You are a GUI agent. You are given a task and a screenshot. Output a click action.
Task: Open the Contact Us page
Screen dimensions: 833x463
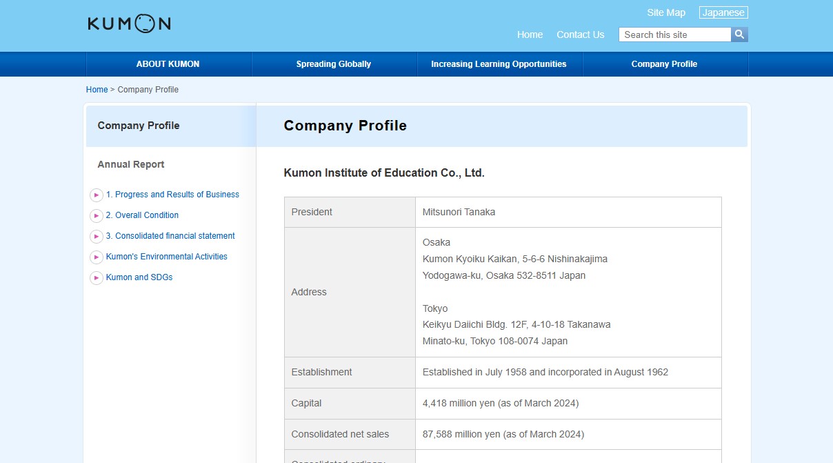(x=580, y=35)
